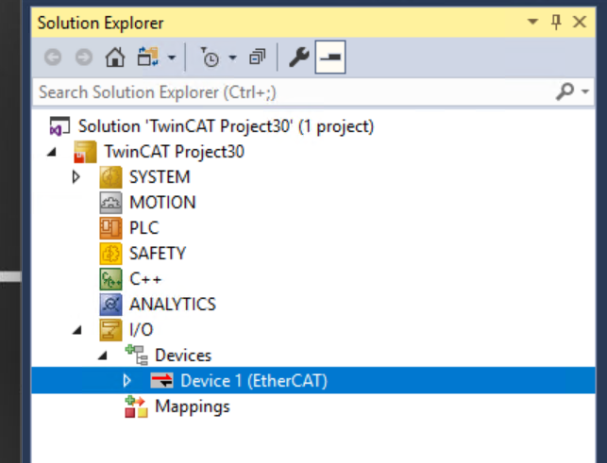Pin the Solution Explorer panel with auto-hide
The image size is (607, 463).
pos(556,22)
